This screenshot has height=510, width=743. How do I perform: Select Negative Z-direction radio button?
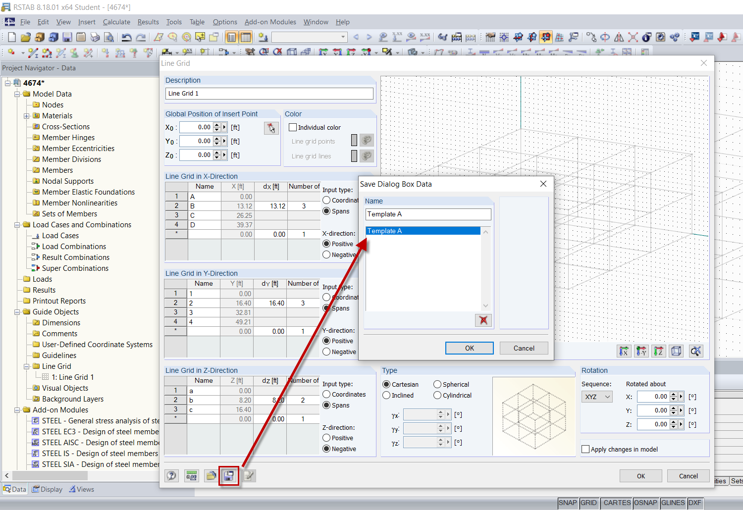326,449
